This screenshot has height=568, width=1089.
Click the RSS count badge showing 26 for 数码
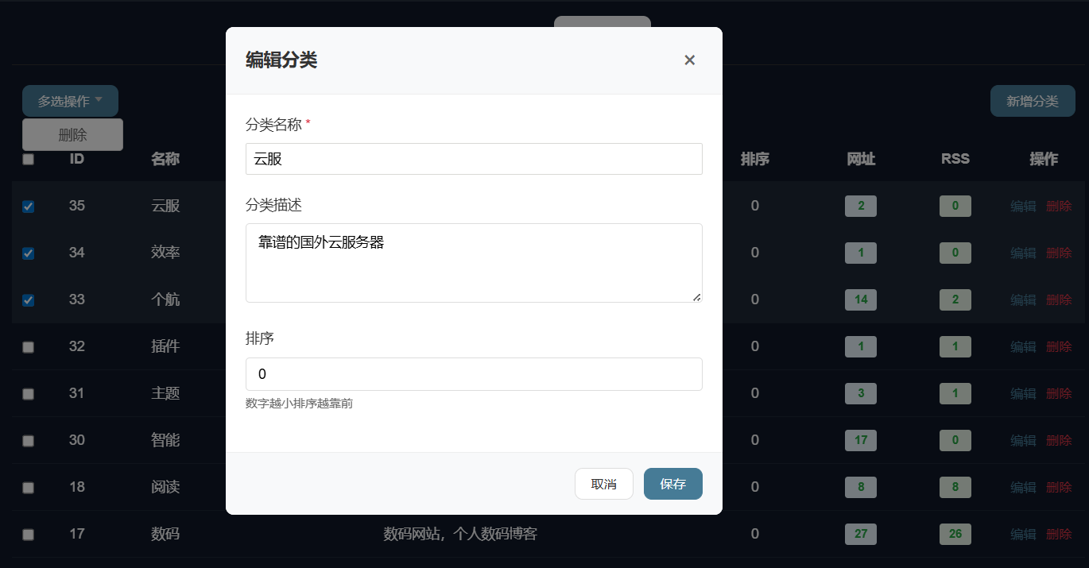pyautogui.click(x=955, y=534)
